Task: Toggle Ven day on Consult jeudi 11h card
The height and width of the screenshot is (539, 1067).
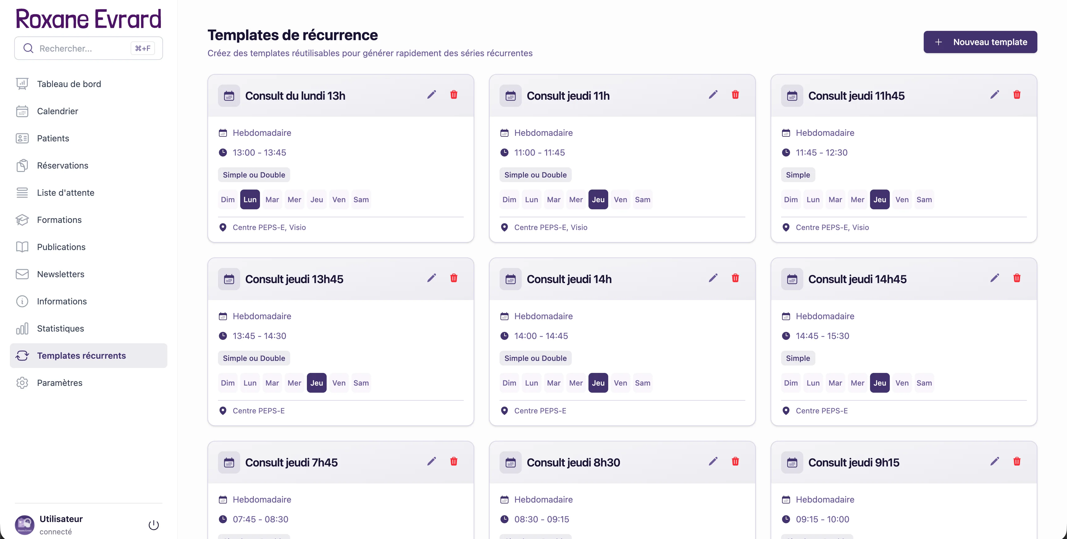Action: [x=620, y=200]
